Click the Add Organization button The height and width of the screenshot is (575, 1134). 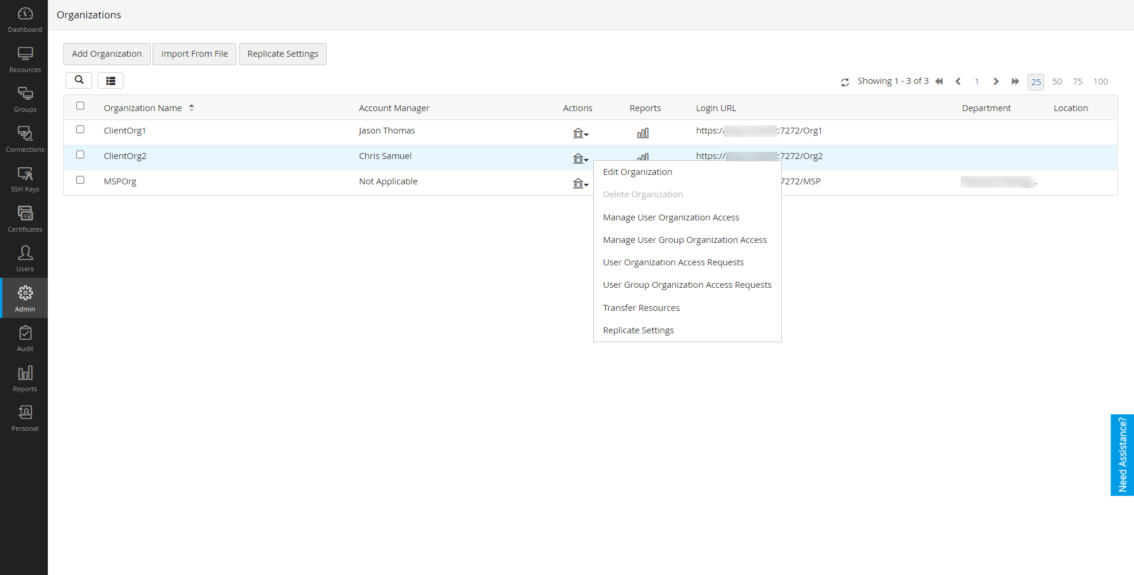point(107,54)
